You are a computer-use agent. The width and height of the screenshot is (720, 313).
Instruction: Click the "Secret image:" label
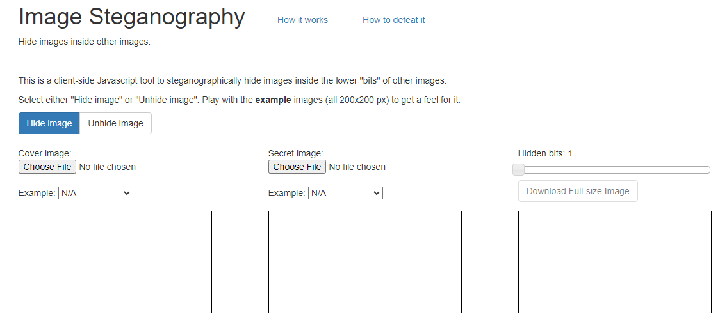pyautogui.click(x=296, y=153)
